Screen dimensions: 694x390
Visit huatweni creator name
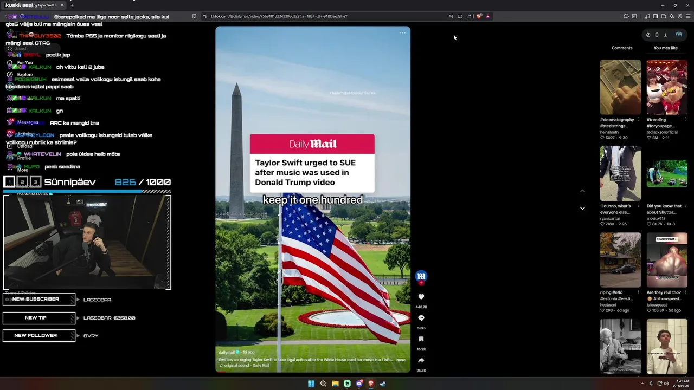click(609, 305)
